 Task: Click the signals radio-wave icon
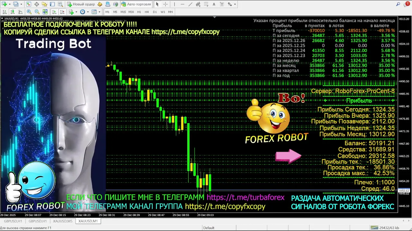(116, 4)
